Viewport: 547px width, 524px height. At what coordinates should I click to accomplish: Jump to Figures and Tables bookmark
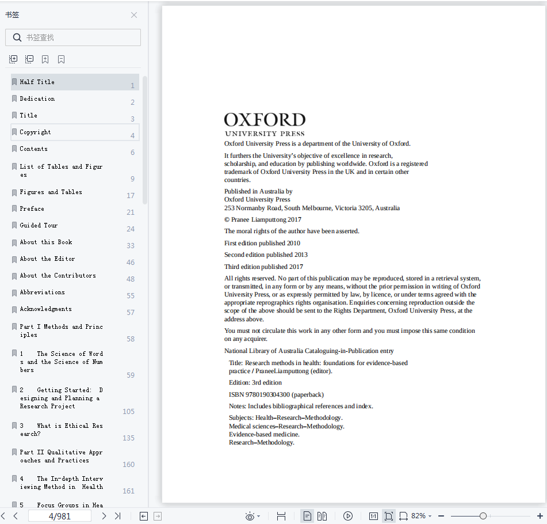(75, 192)
